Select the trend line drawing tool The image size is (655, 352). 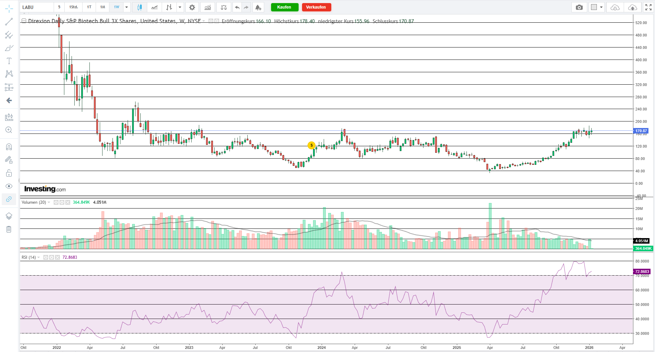[x=9, y=22]
